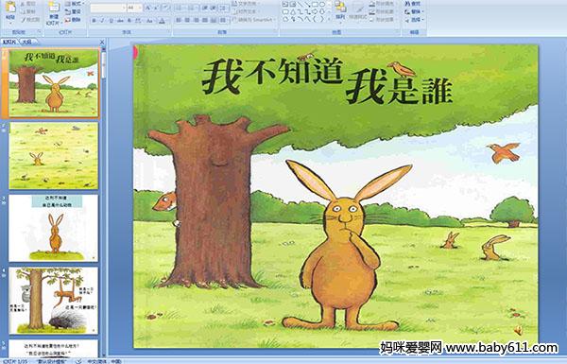Toggle bold formatting button
Image resolution: width=567 pixels, height=364 pixels.
coord(94,21)
